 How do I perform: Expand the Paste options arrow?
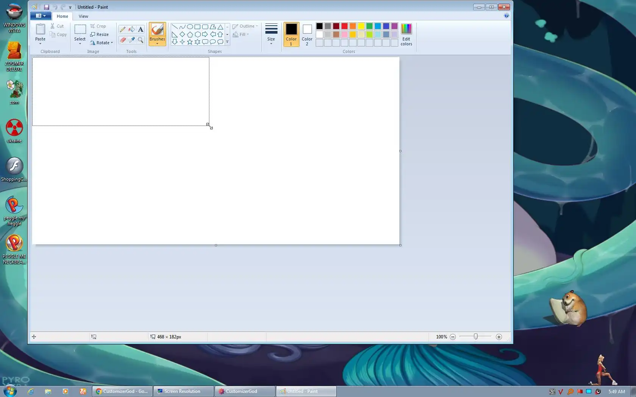pyautogui.click(x=40, y=43)
